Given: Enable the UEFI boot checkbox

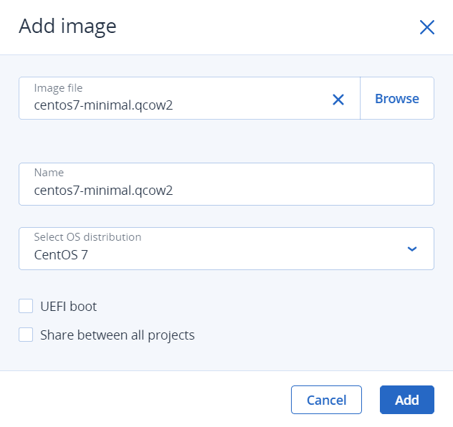Looking at the screenshot, I should pyautogui.click(x=26, y=306).
